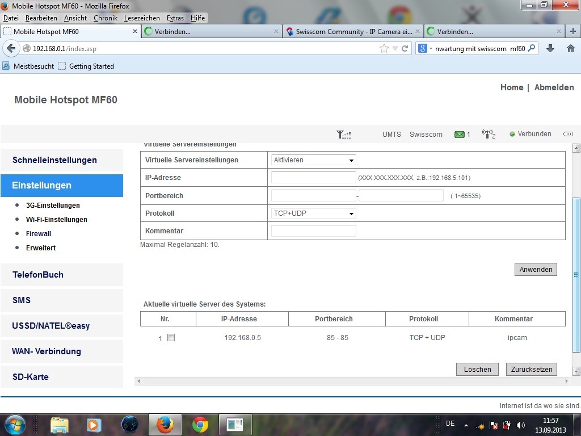Click the IP-Adresse input field
The width and height of the screenshot is (581, 436).
click(313, 178)
